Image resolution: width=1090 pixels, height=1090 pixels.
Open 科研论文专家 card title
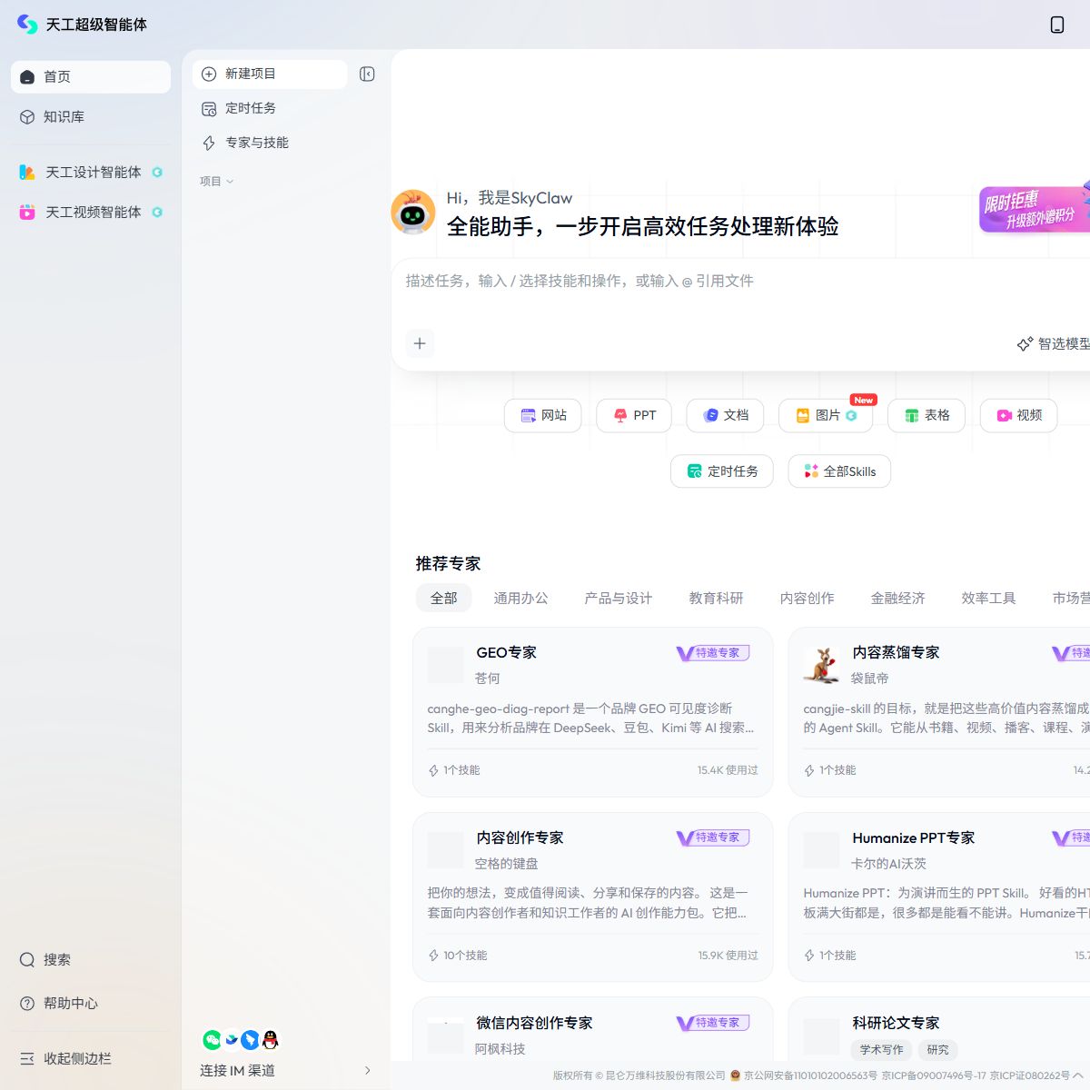[x=896, y=1024]
